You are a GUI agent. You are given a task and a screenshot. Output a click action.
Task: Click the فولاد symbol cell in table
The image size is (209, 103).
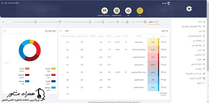153,80
